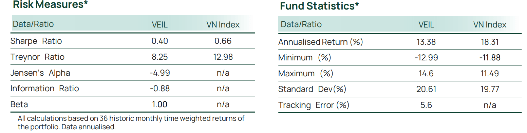This screenshot has height=133, width=527.
Task: Select the Treynor Ratio row label
Action: [37, 57]
